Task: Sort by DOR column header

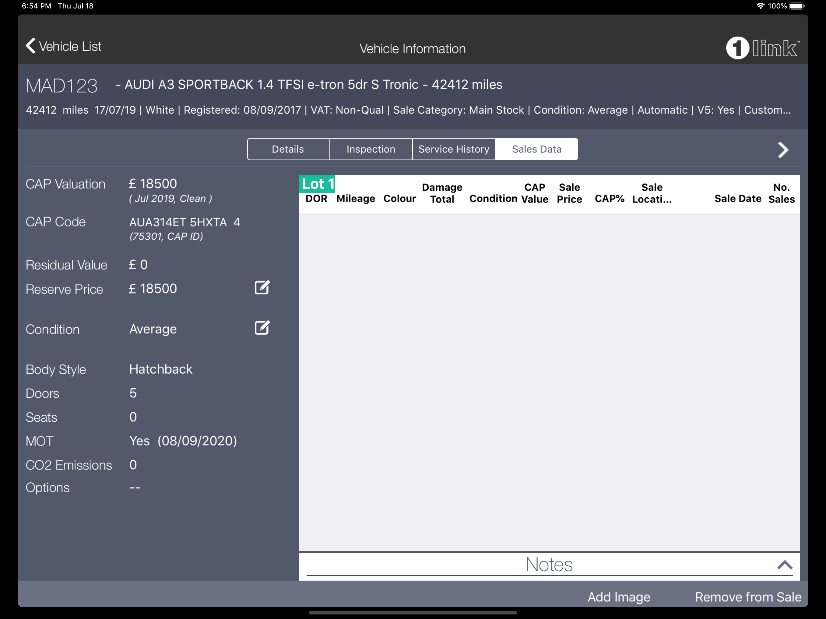Action: (x=316, y=199)
